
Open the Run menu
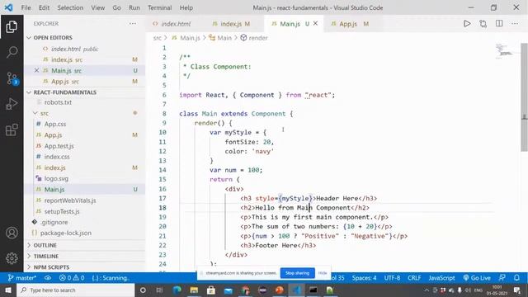134,7
